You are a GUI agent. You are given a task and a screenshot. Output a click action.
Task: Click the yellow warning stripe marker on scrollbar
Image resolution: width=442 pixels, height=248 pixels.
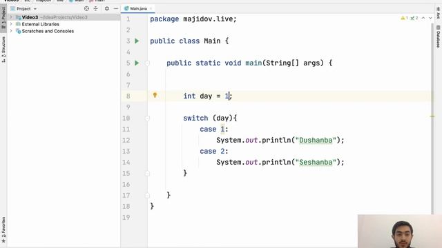(432, 116)
